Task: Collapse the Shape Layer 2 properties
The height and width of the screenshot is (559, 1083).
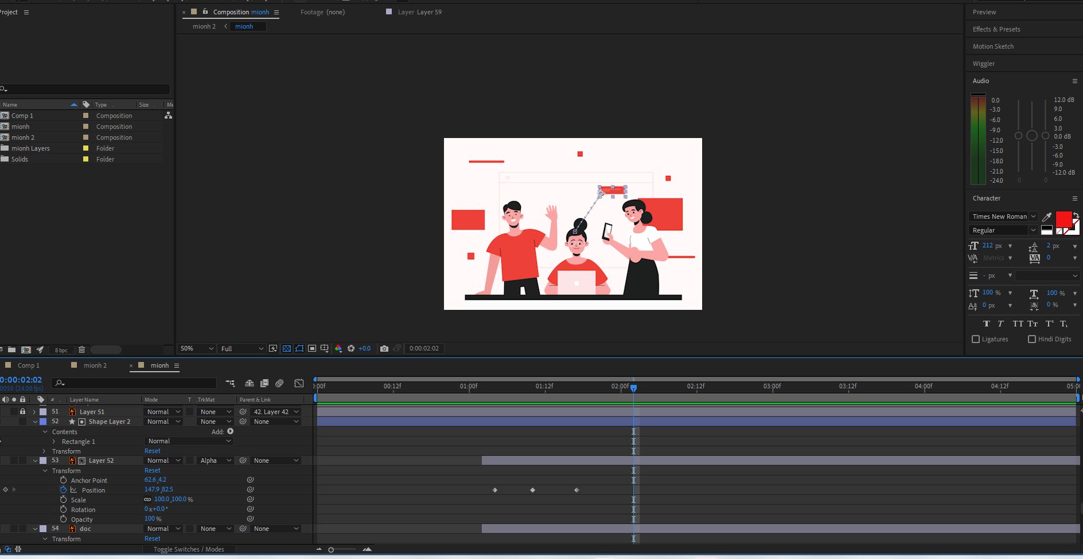Action: (x=35, y=422)
